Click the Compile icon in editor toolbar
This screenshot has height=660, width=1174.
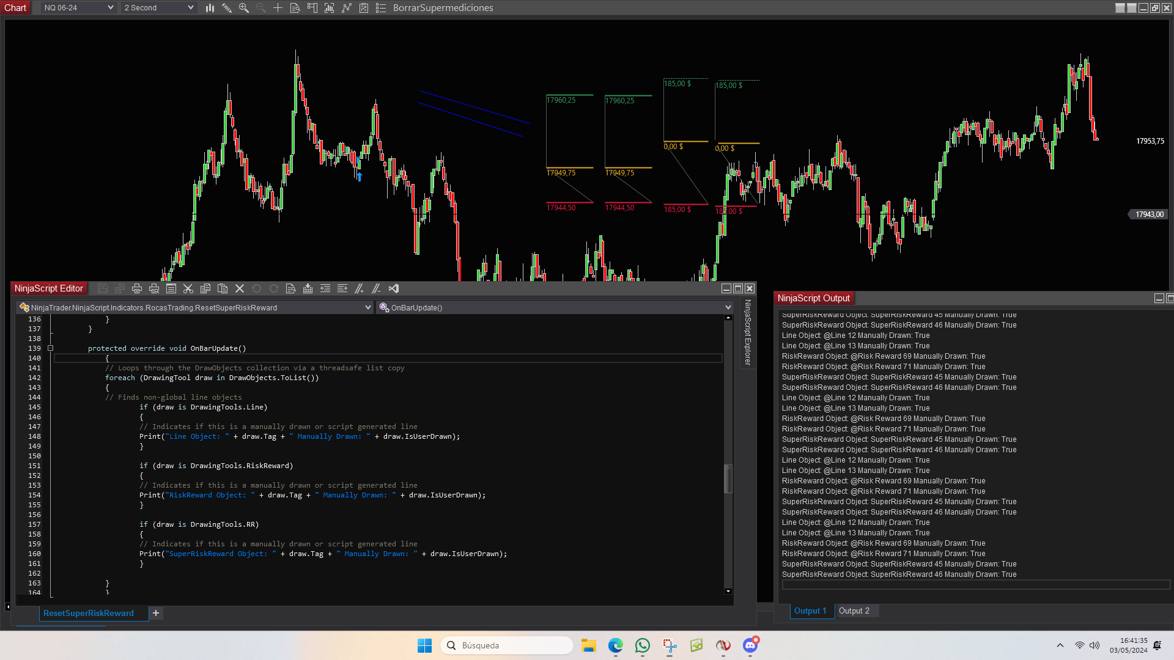[308, 288]
